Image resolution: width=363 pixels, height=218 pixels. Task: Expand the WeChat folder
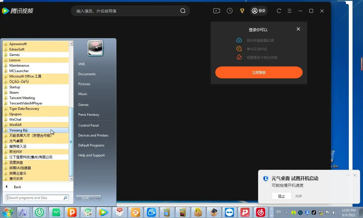(36, 120)
